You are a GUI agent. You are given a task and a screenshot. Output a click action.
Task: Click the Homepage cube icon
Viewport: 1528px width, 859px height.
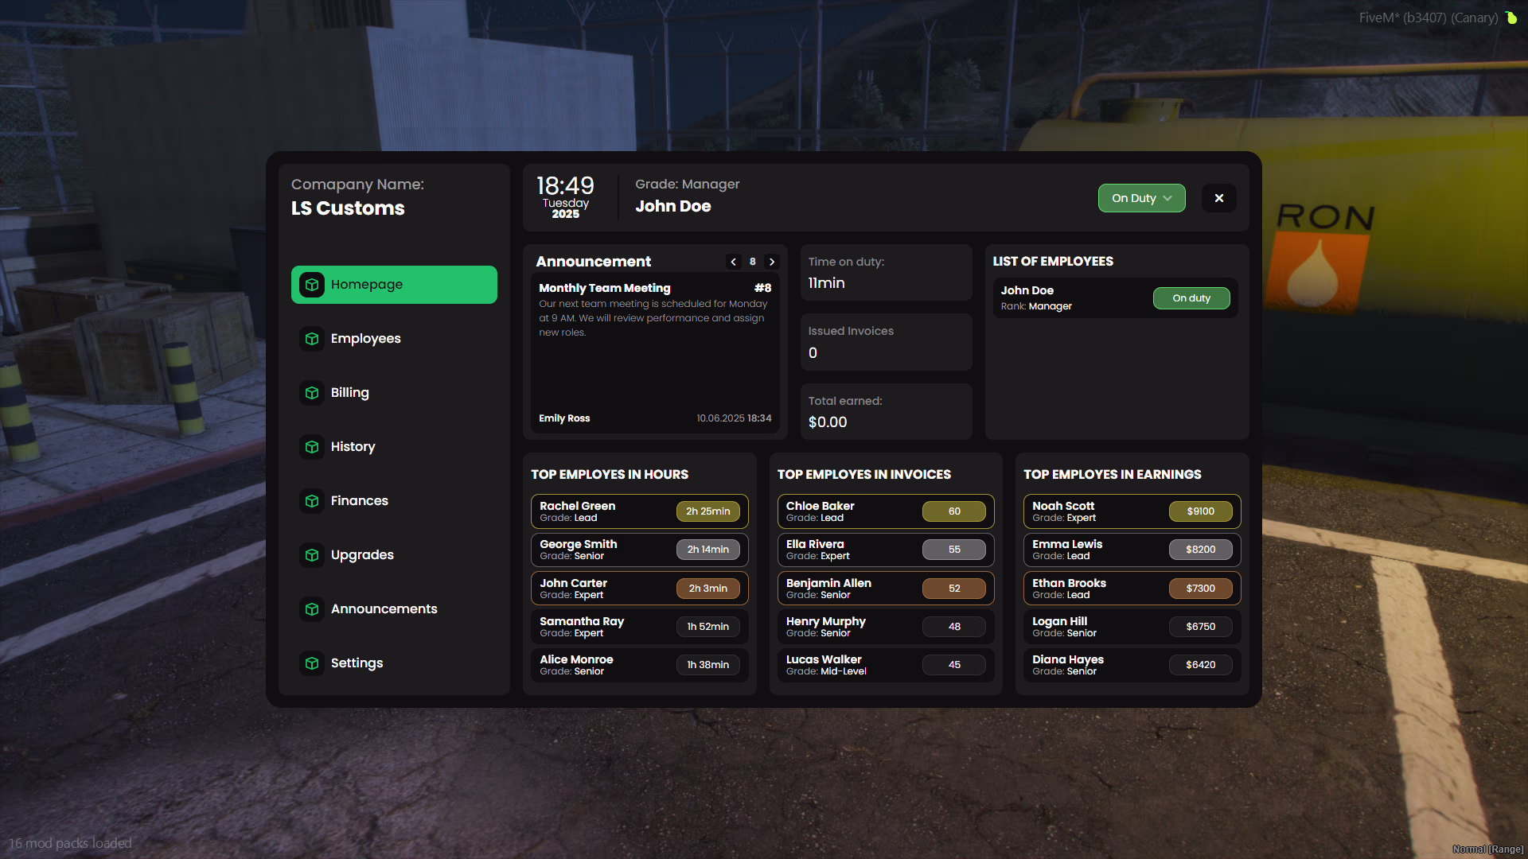point(312,285)
